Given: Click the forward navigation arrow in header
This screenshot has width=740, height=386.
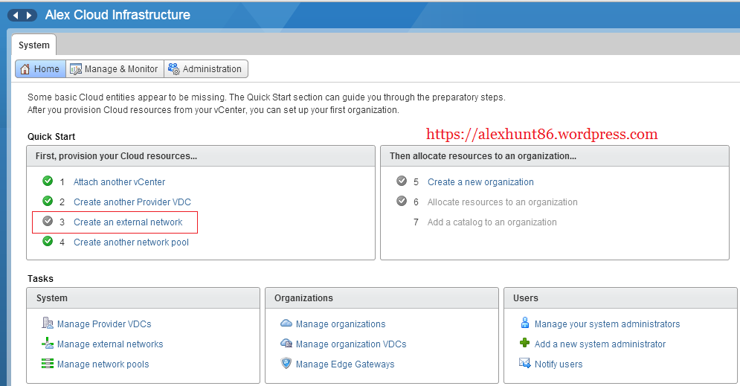Looking at the screenshot, I should [x=29, y=15].
